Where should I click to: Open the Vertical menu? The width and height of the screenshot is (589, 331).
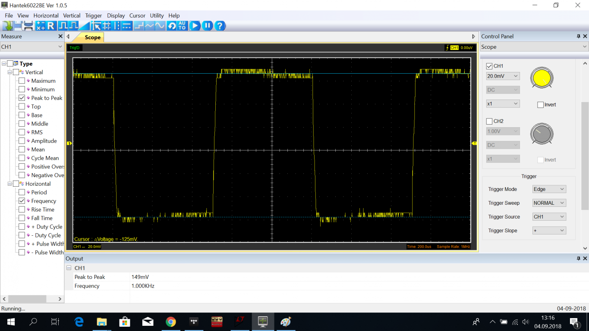72,16
